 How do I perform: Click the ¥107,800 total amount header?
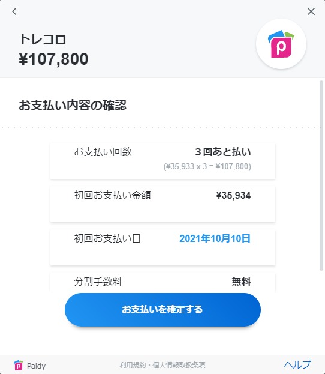tap(53, 59)
